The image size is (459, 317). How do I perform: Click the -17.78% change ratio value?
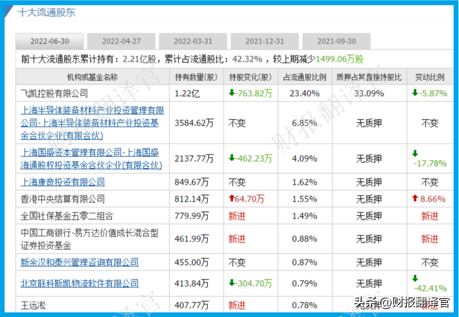point(430,163)
